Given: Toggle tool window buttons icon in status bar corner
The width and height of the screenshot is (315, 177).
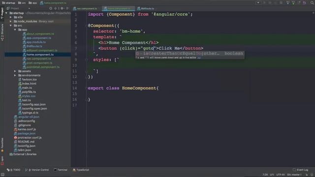Looking at the screenshot, I should [x=2, y=175].
